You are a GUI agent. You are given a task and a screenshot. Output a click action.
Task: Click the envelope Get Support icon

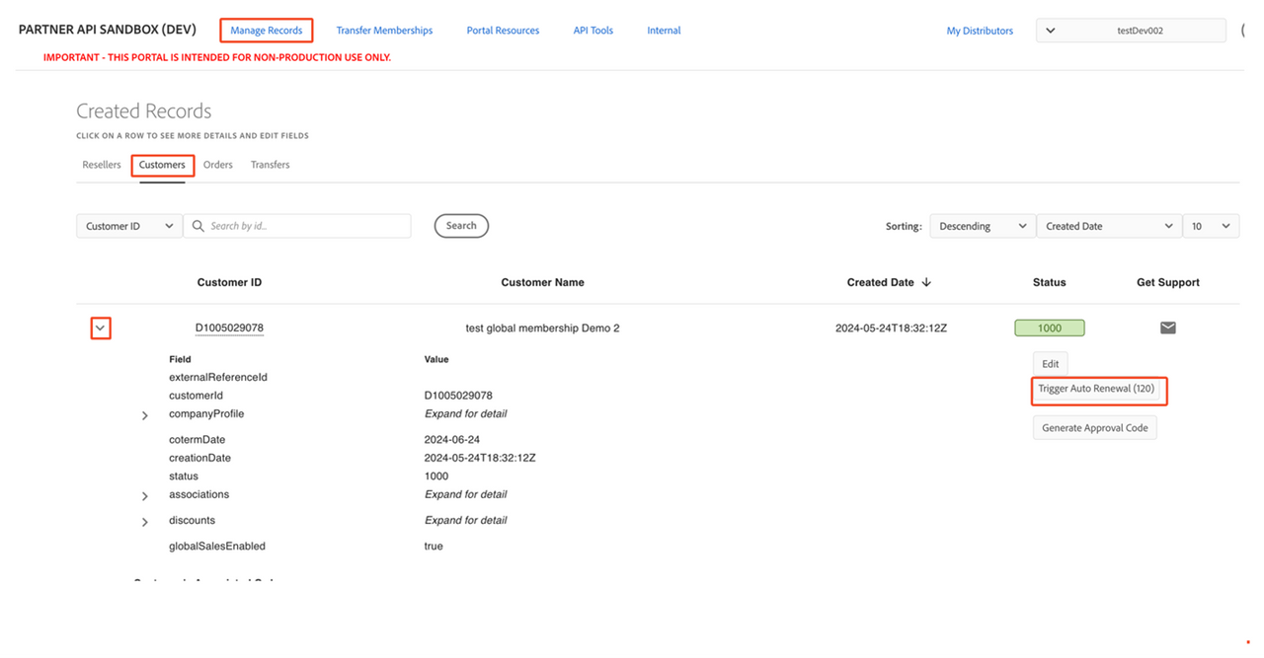coord(1167,328)
